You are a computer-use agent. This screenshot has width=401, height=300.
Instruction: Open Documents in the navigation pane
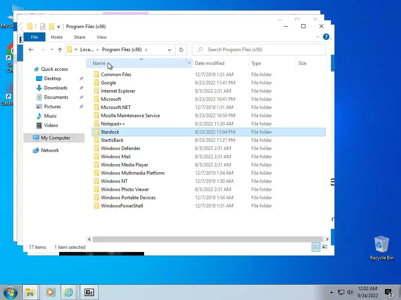[x=56, y=97]
